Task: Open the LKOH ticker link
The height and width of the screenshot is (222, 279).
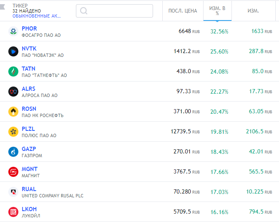Action: 29,209
